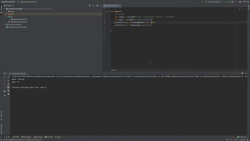The height and width of the screenshot is (141, 250).
Task: Click 'Process finished with exit code 0' text
Action: (x=29, y=87)
